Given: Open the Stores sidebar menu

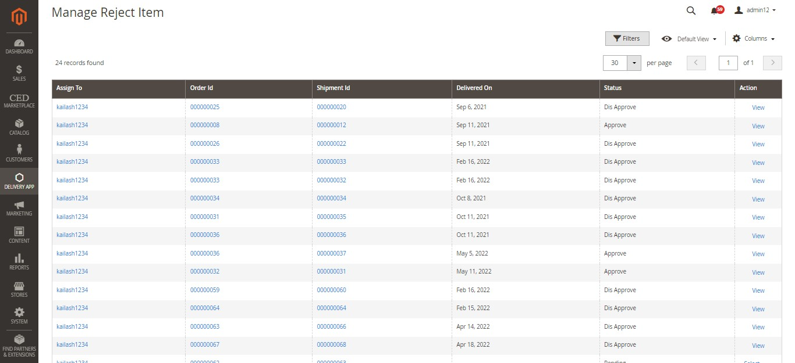Looking at the screenshot, I should (19, 289).
